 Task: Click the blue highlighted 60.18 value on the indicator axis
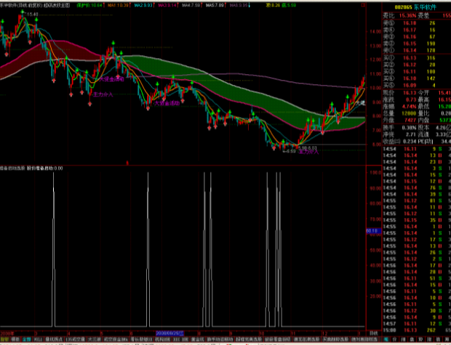coord(374,231)
